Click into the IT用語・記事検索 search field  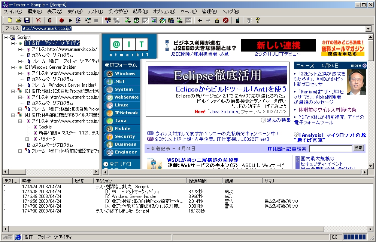pos(330,149)
